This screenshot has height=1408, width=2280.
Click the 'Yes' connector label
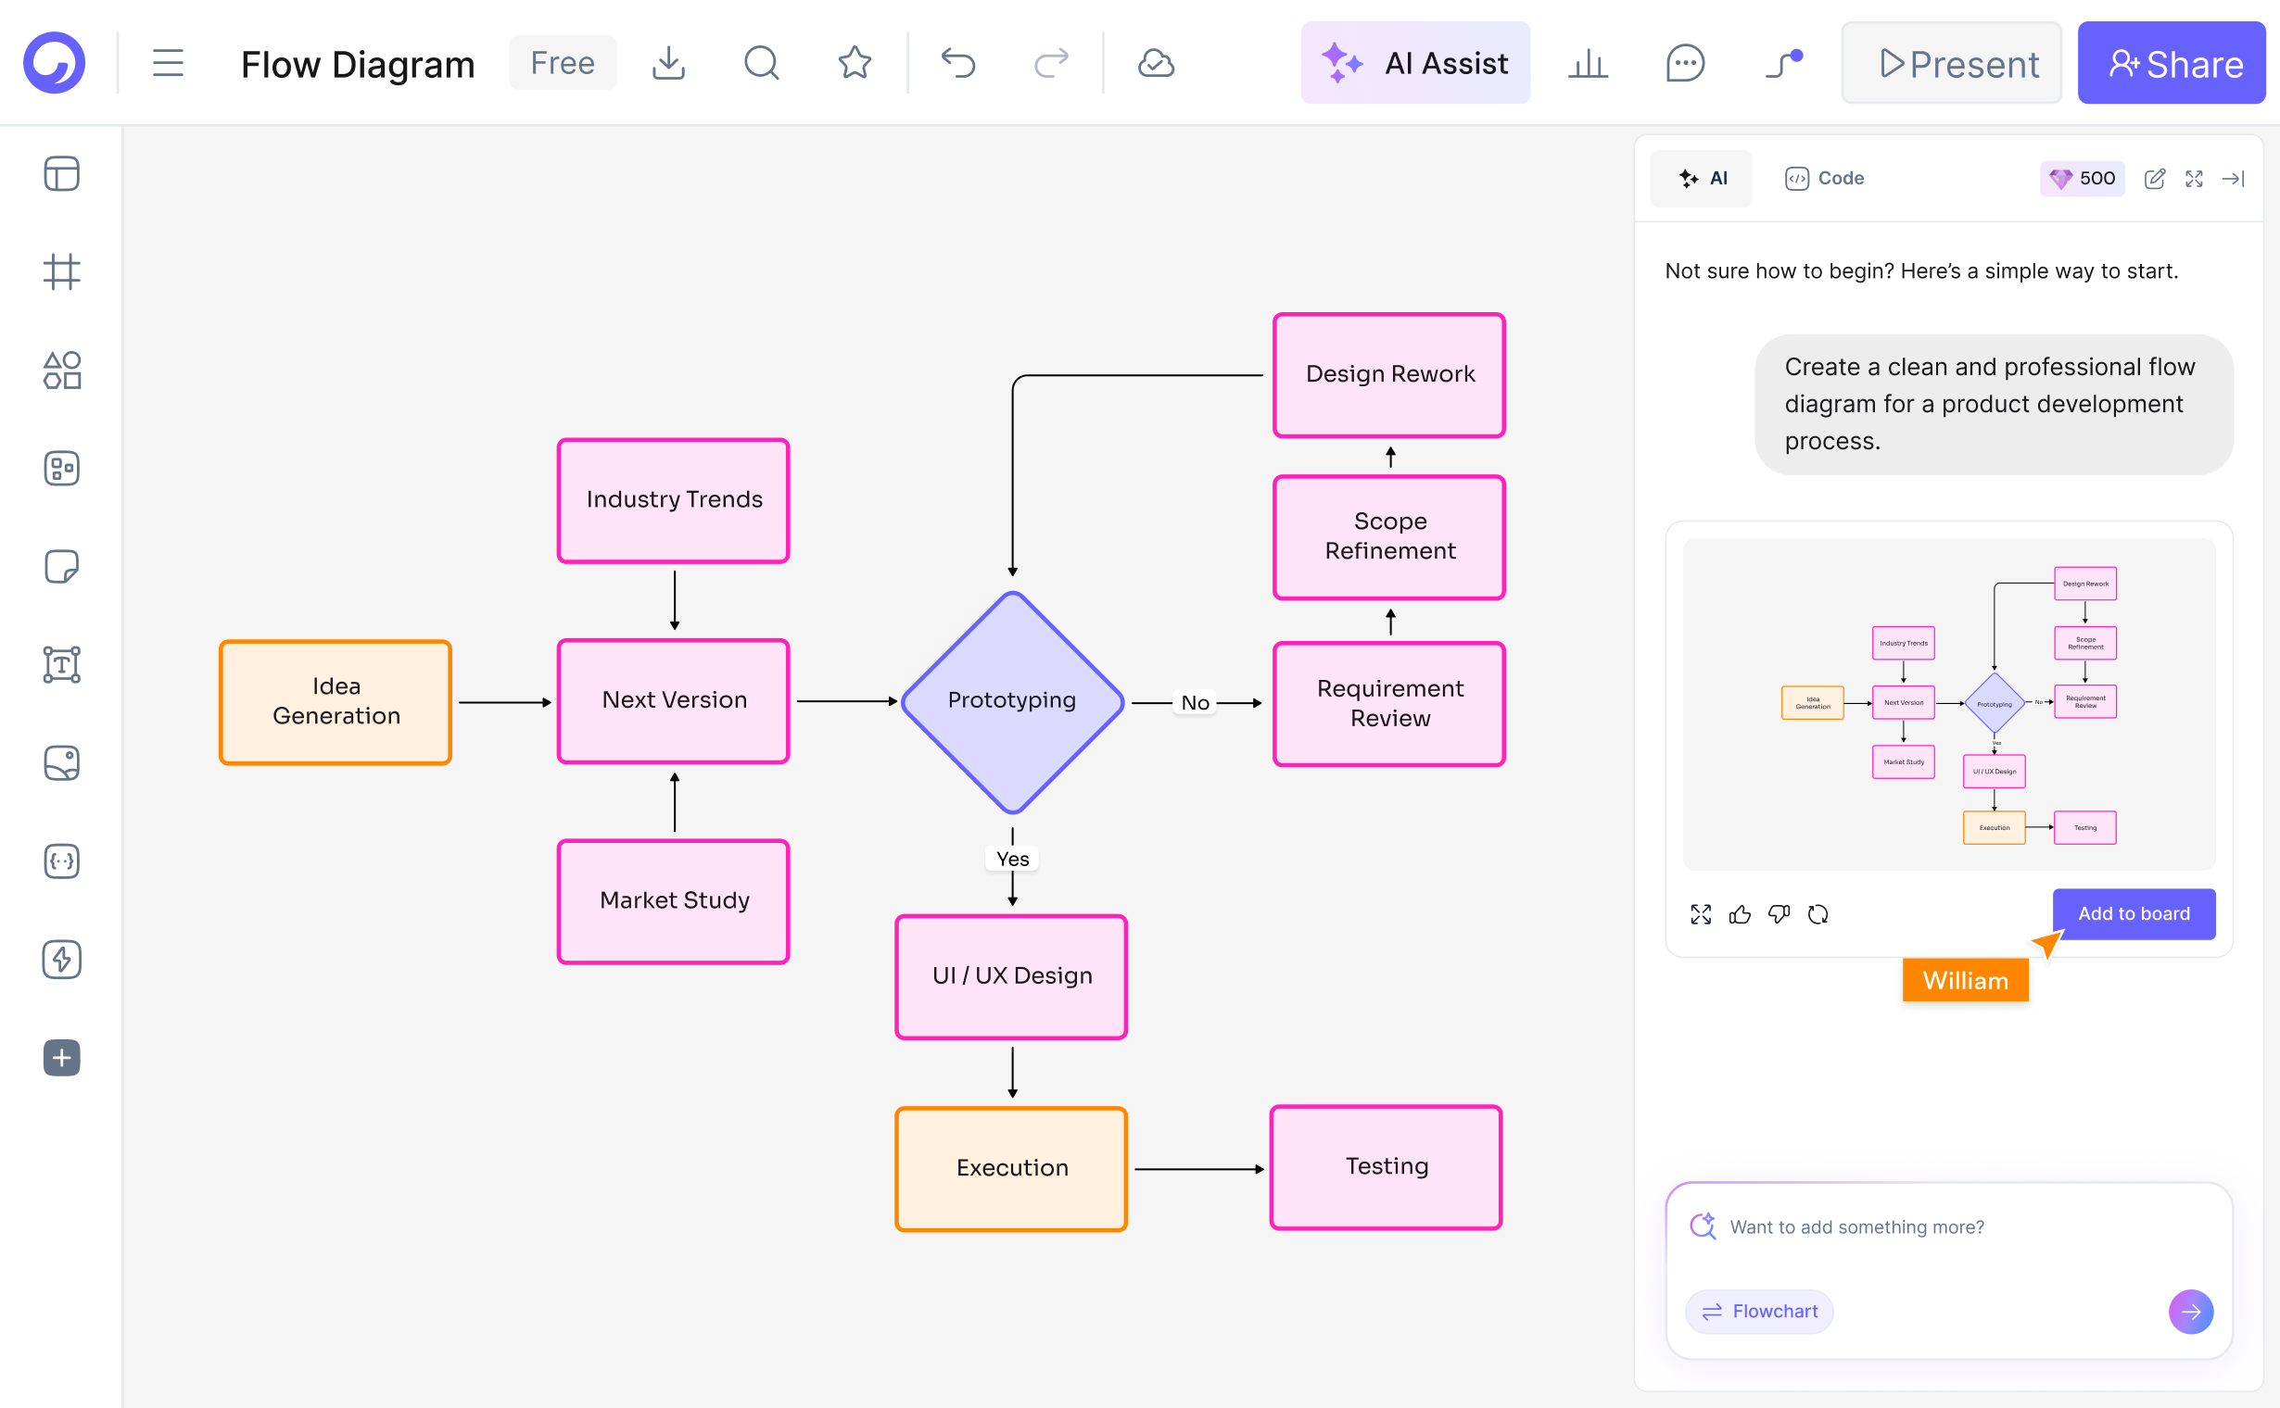pyautogui.click(x=1013, y=859)
